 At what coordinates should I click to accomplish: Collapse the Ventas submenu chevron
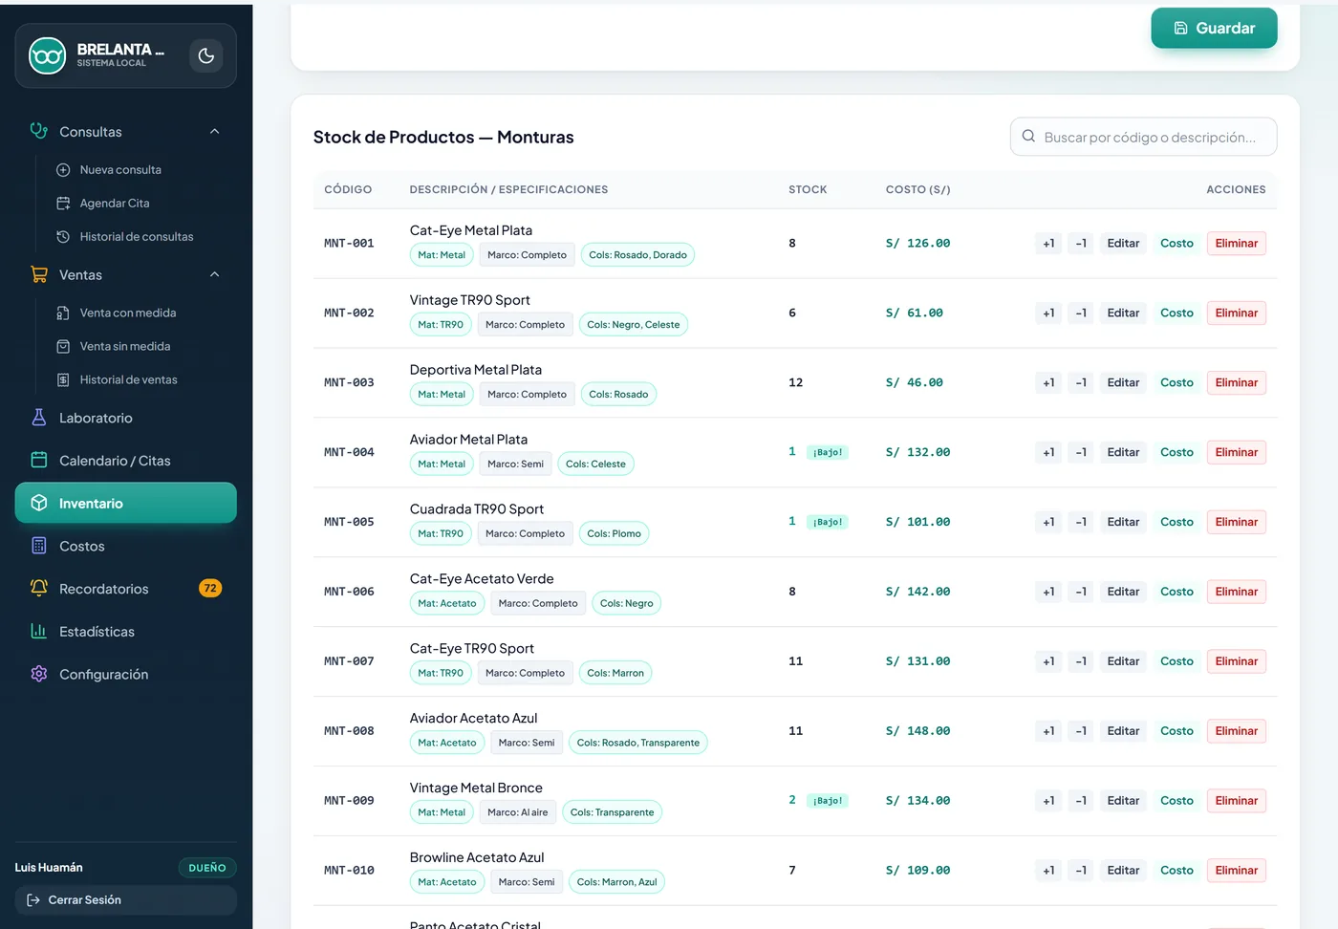[x=214, y=275]
